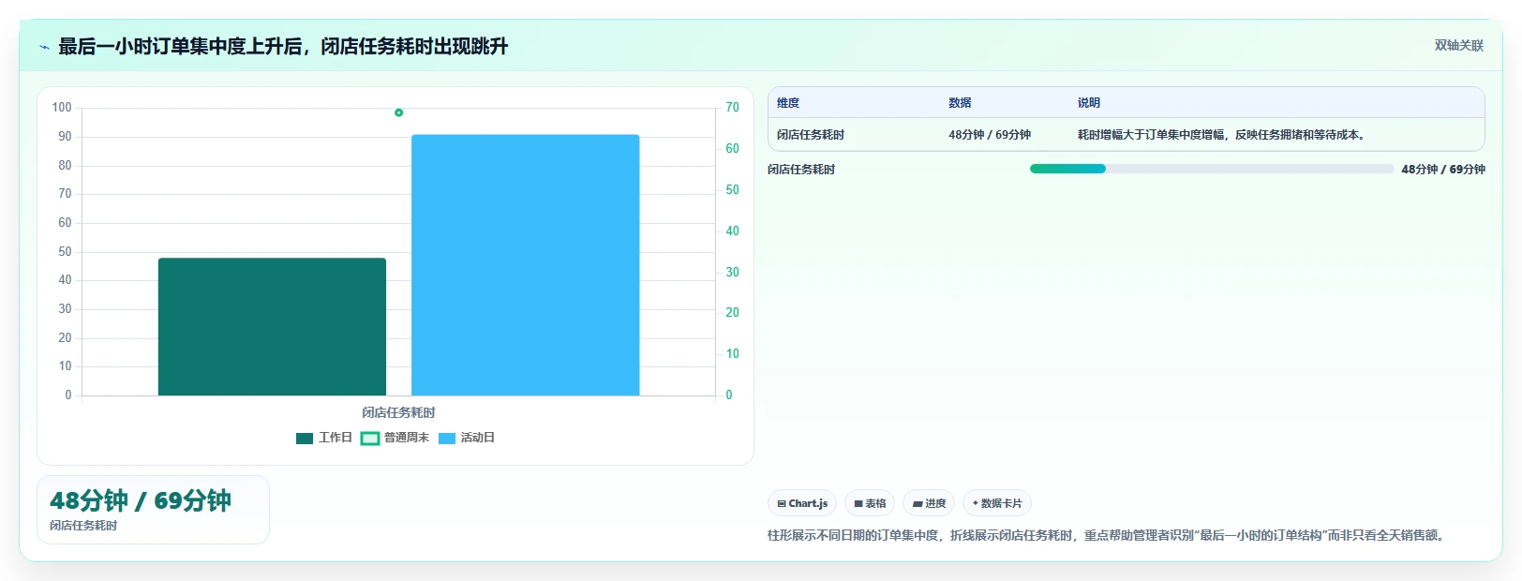Click the 双轴关联 label in the header
This screenshot has height=581, width=1522.
[1459, 46]
